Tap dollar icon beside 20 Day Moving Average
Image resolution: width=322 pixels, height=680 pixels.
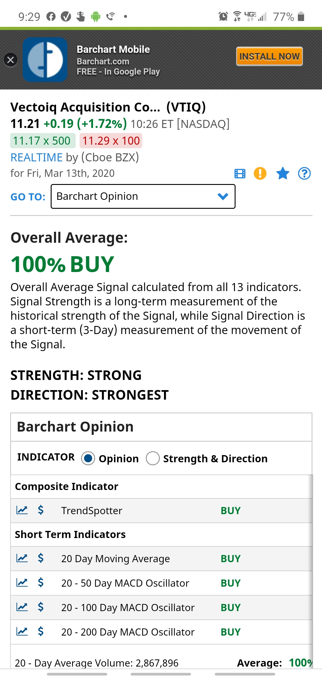click(x=41, y=558)
